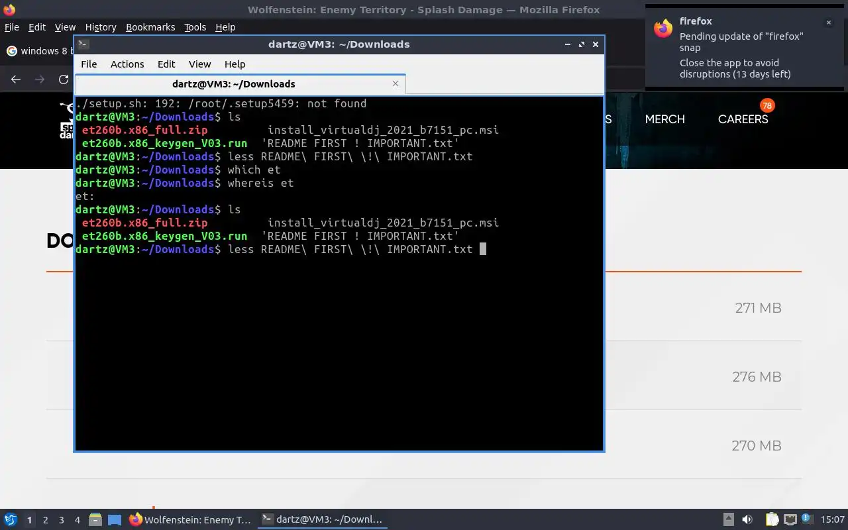Open Firefox File menu

point(11,27)
